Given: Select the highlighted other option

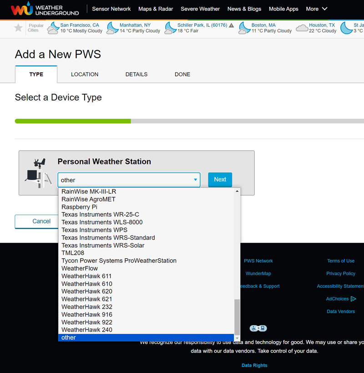Looking at the screenshot, I should tap(146, 337).
